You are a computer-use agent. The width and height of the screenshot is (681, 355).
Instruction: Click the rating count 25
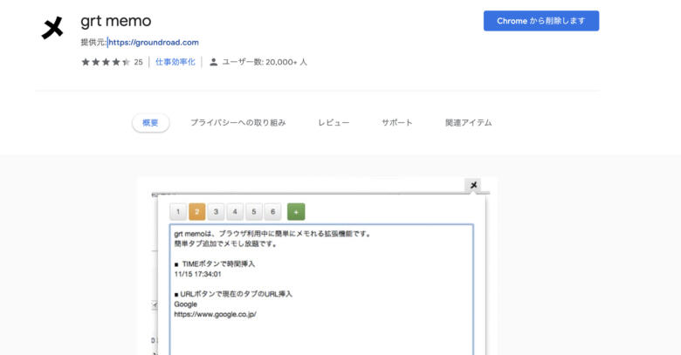[x=138, y=62]
